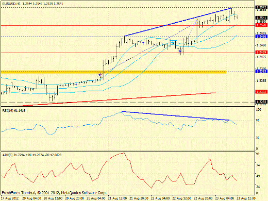Viewport: 268px width, 201px height.
Task: Click the red 1.2439 level label
Action: (261, 52)
